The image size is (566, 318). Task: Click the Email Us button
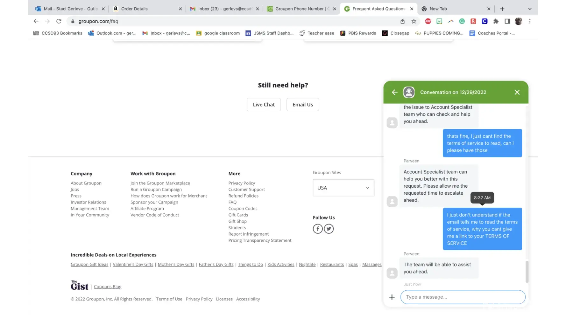point(302,105)
